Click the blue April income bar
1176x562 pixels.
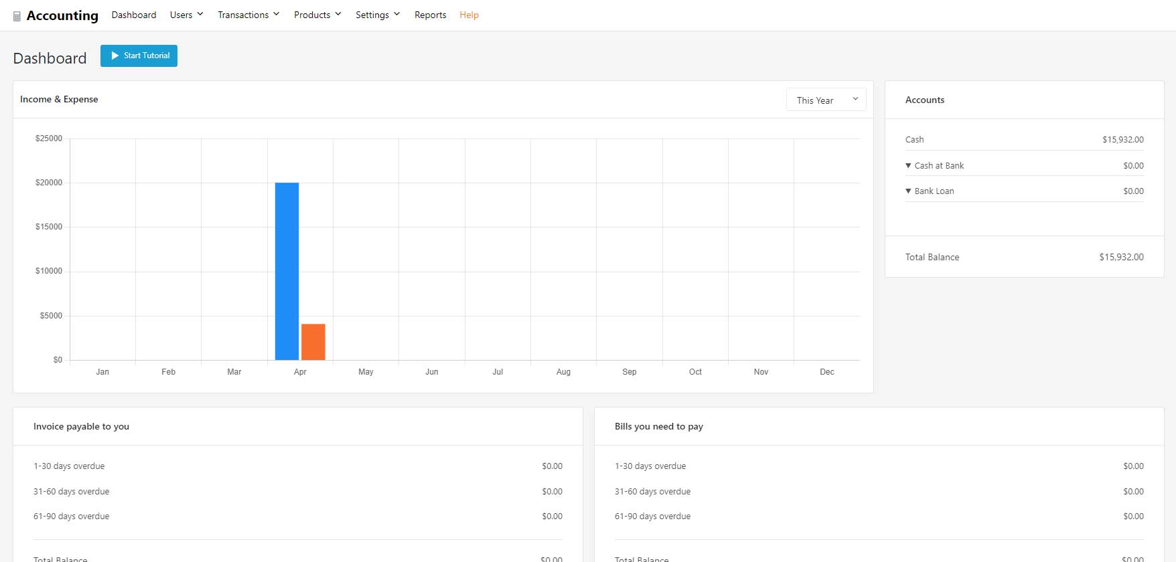point(287,271)
